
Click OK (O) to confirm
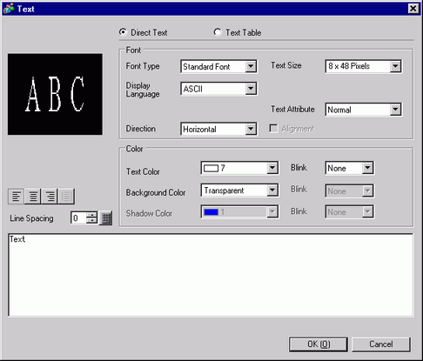[x=319, y=344]
